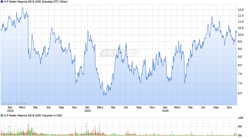
Task: Click the first 'Mai' label on the time axis
Action: 35,108
